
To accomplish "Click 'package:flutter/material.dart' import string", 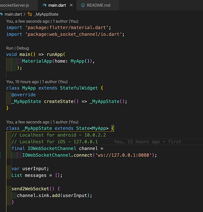I will (67, 28).
